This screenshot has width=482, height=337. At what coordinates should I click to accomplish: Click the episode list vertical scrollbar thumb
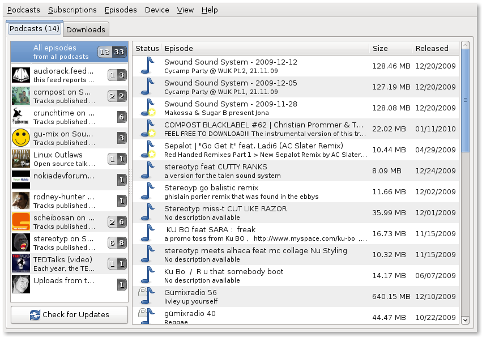465,100
